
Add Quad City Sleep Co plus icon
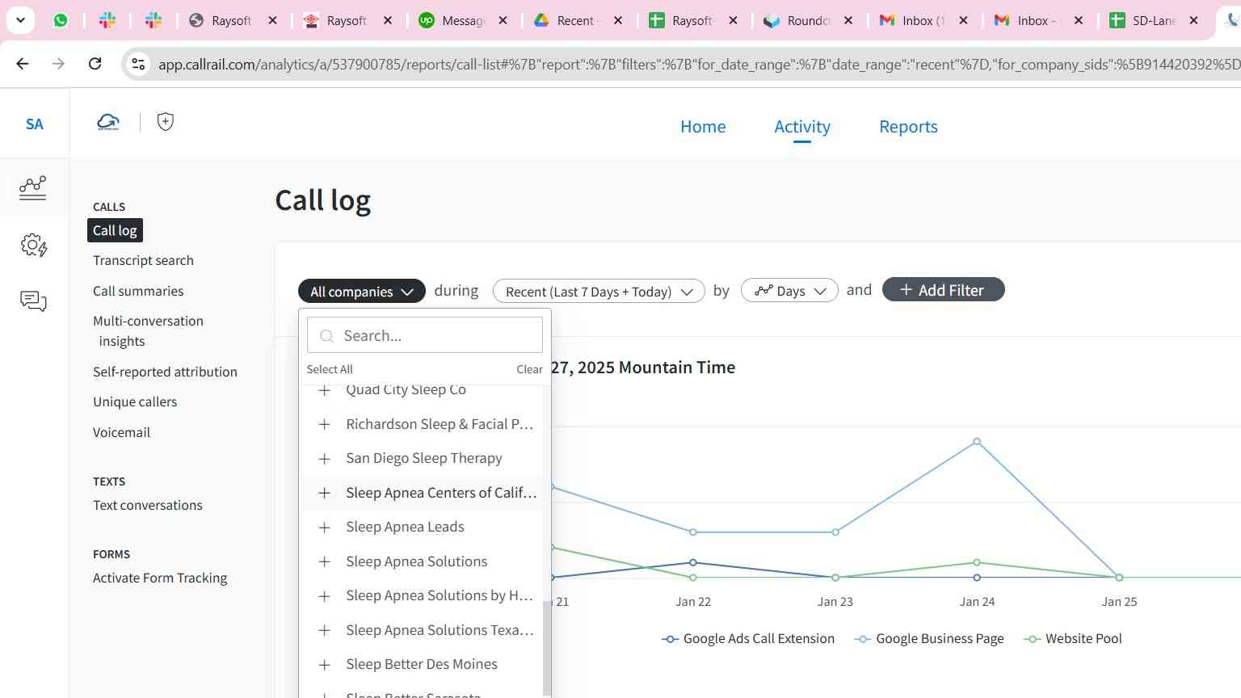[x=324, y=390]
